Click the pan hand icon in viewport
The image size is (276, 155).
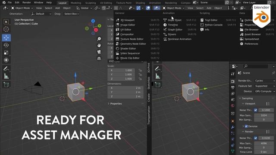pos(99,45)
